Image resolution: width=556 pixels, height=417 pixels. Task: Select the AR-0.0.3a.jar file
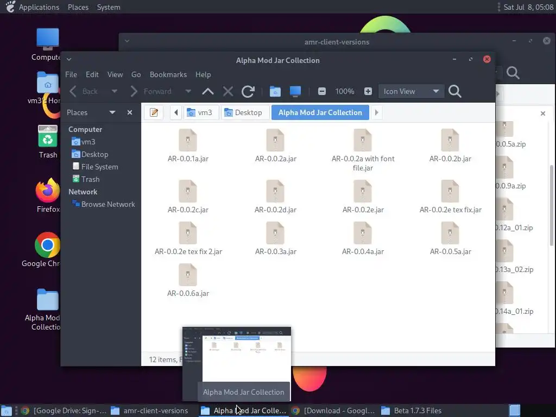pos(275,239)
